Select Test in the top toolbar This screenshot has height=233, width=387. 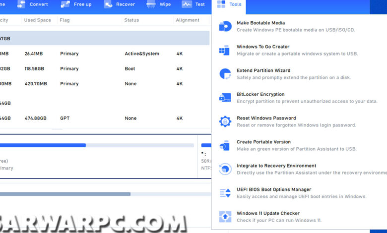click(x=193, y=4)
